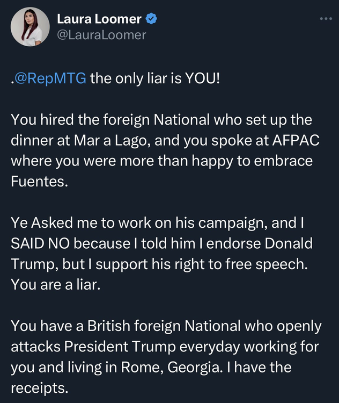Click the line "you and living in Rome, Georgia"

(151, 367)
